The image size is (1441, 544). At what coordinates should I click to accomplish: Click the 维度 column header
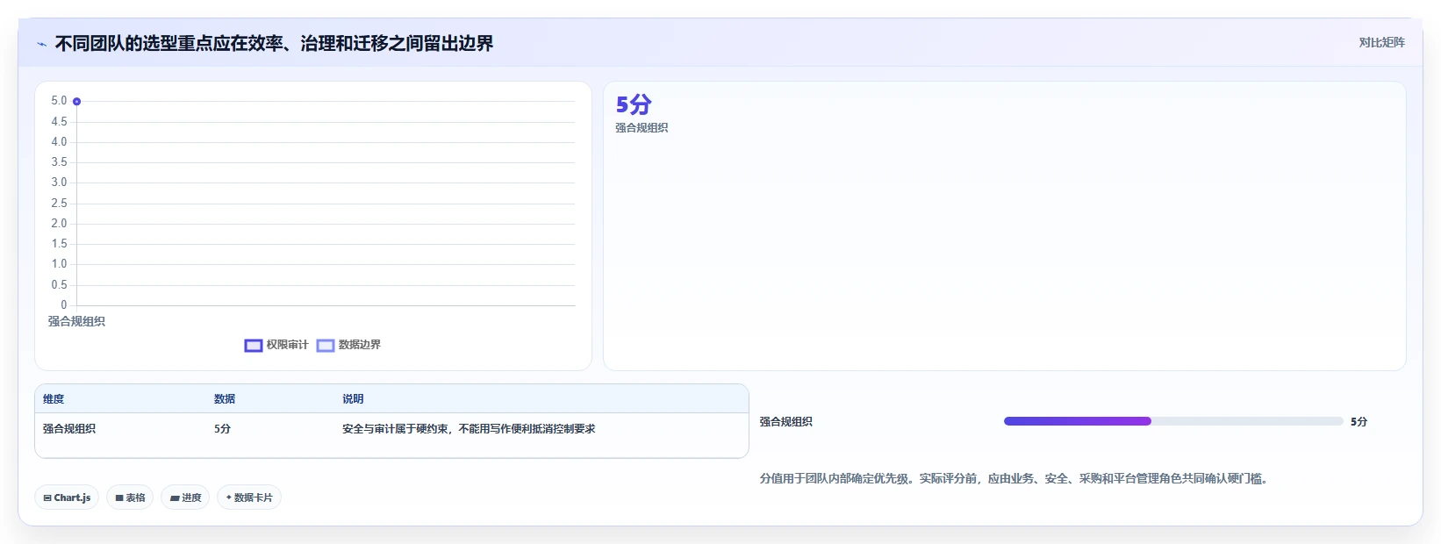click(x=54, y=399)
